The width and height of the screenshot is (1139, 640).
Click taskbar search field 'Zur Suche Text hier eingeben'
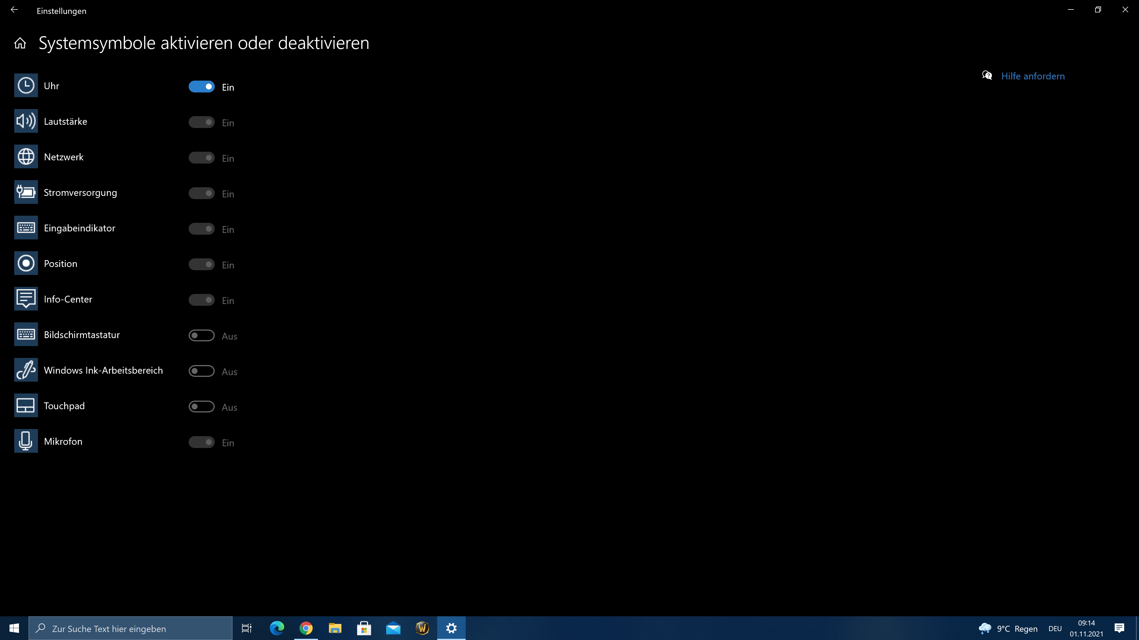(x=131, y=628)
